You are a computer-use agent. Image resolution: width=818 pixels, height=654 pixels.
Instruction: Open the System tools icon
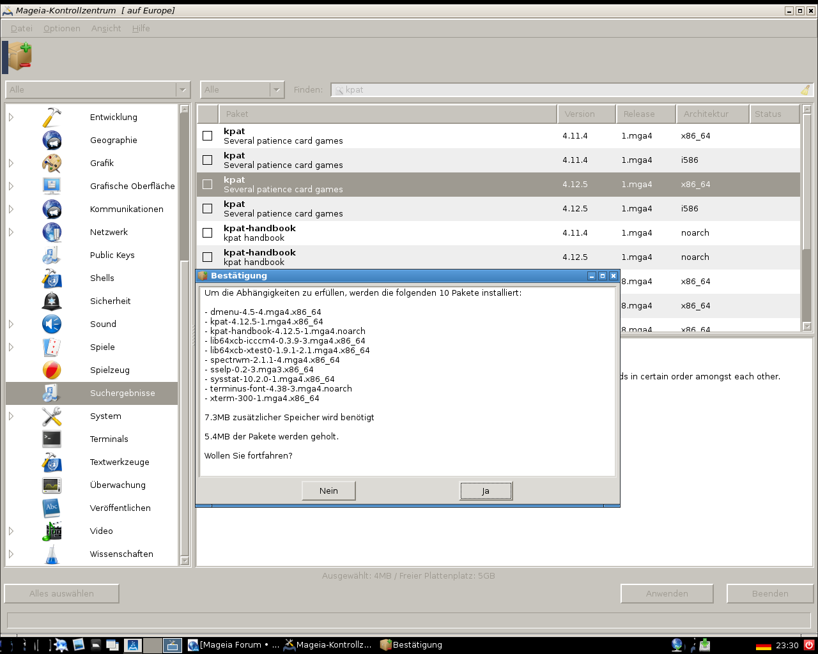click(x=52, y=416)
